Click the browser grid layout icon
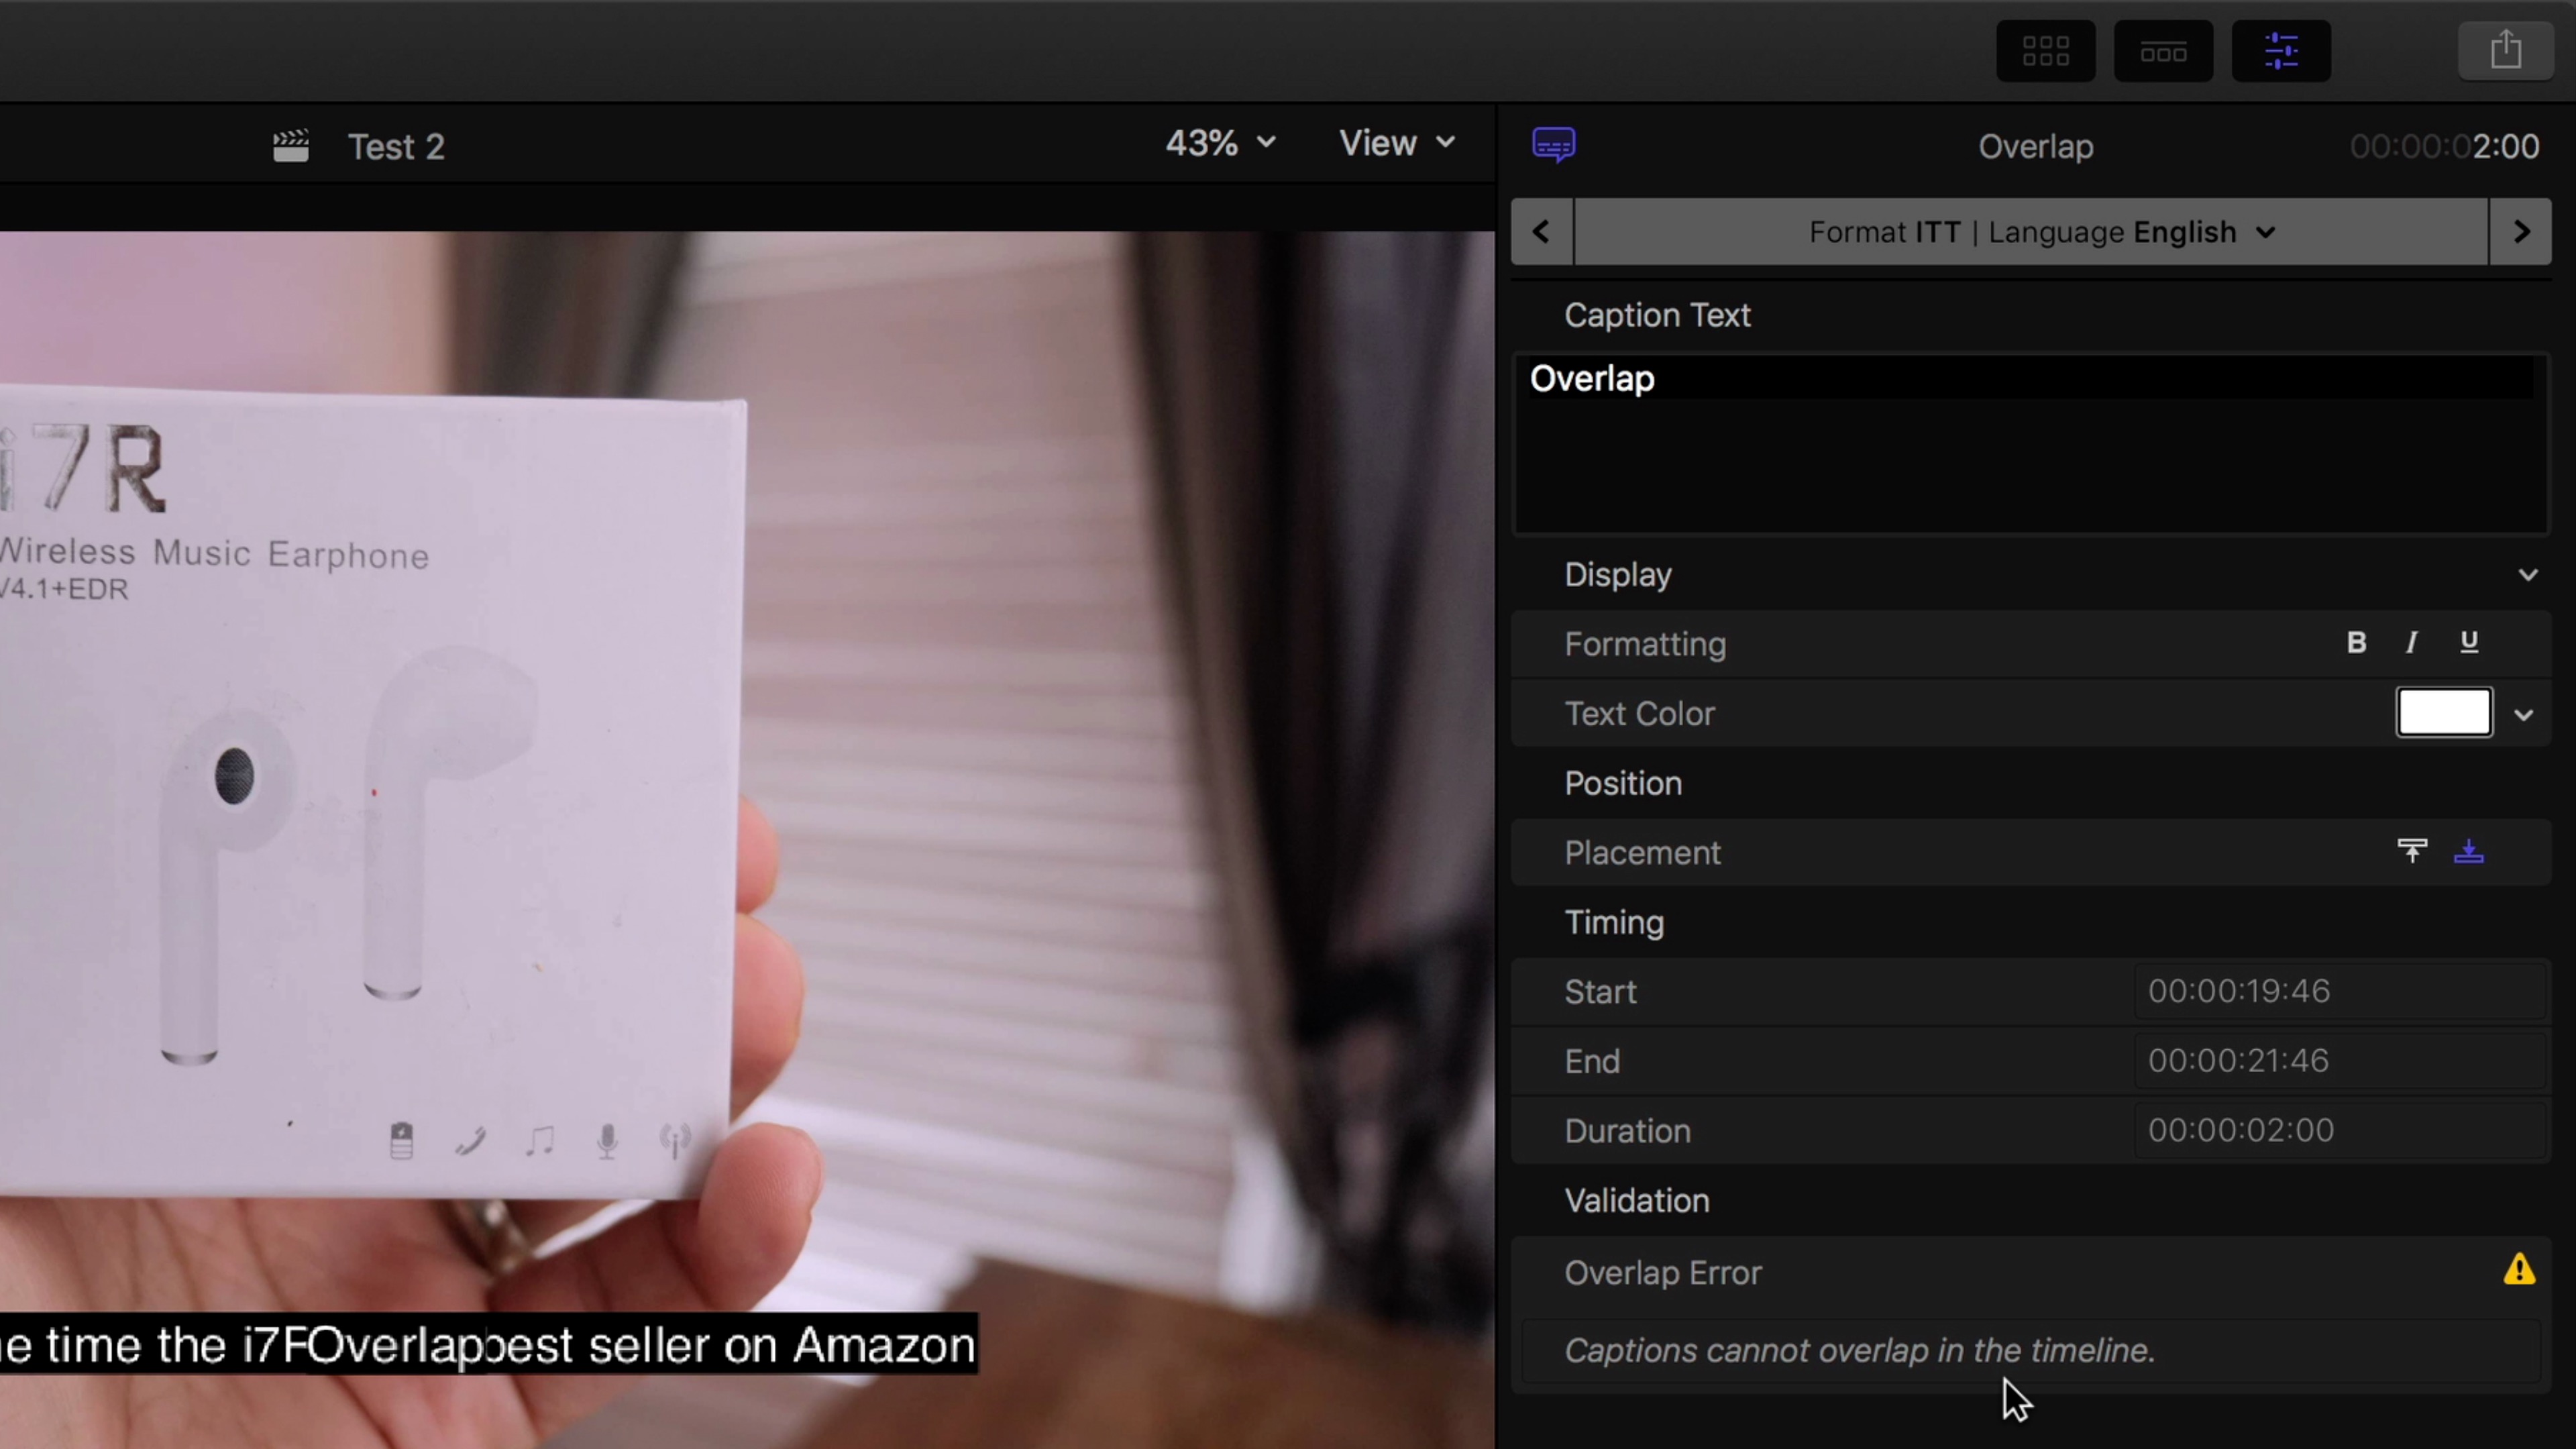 pyautogui.click(x=2045, y=51)
